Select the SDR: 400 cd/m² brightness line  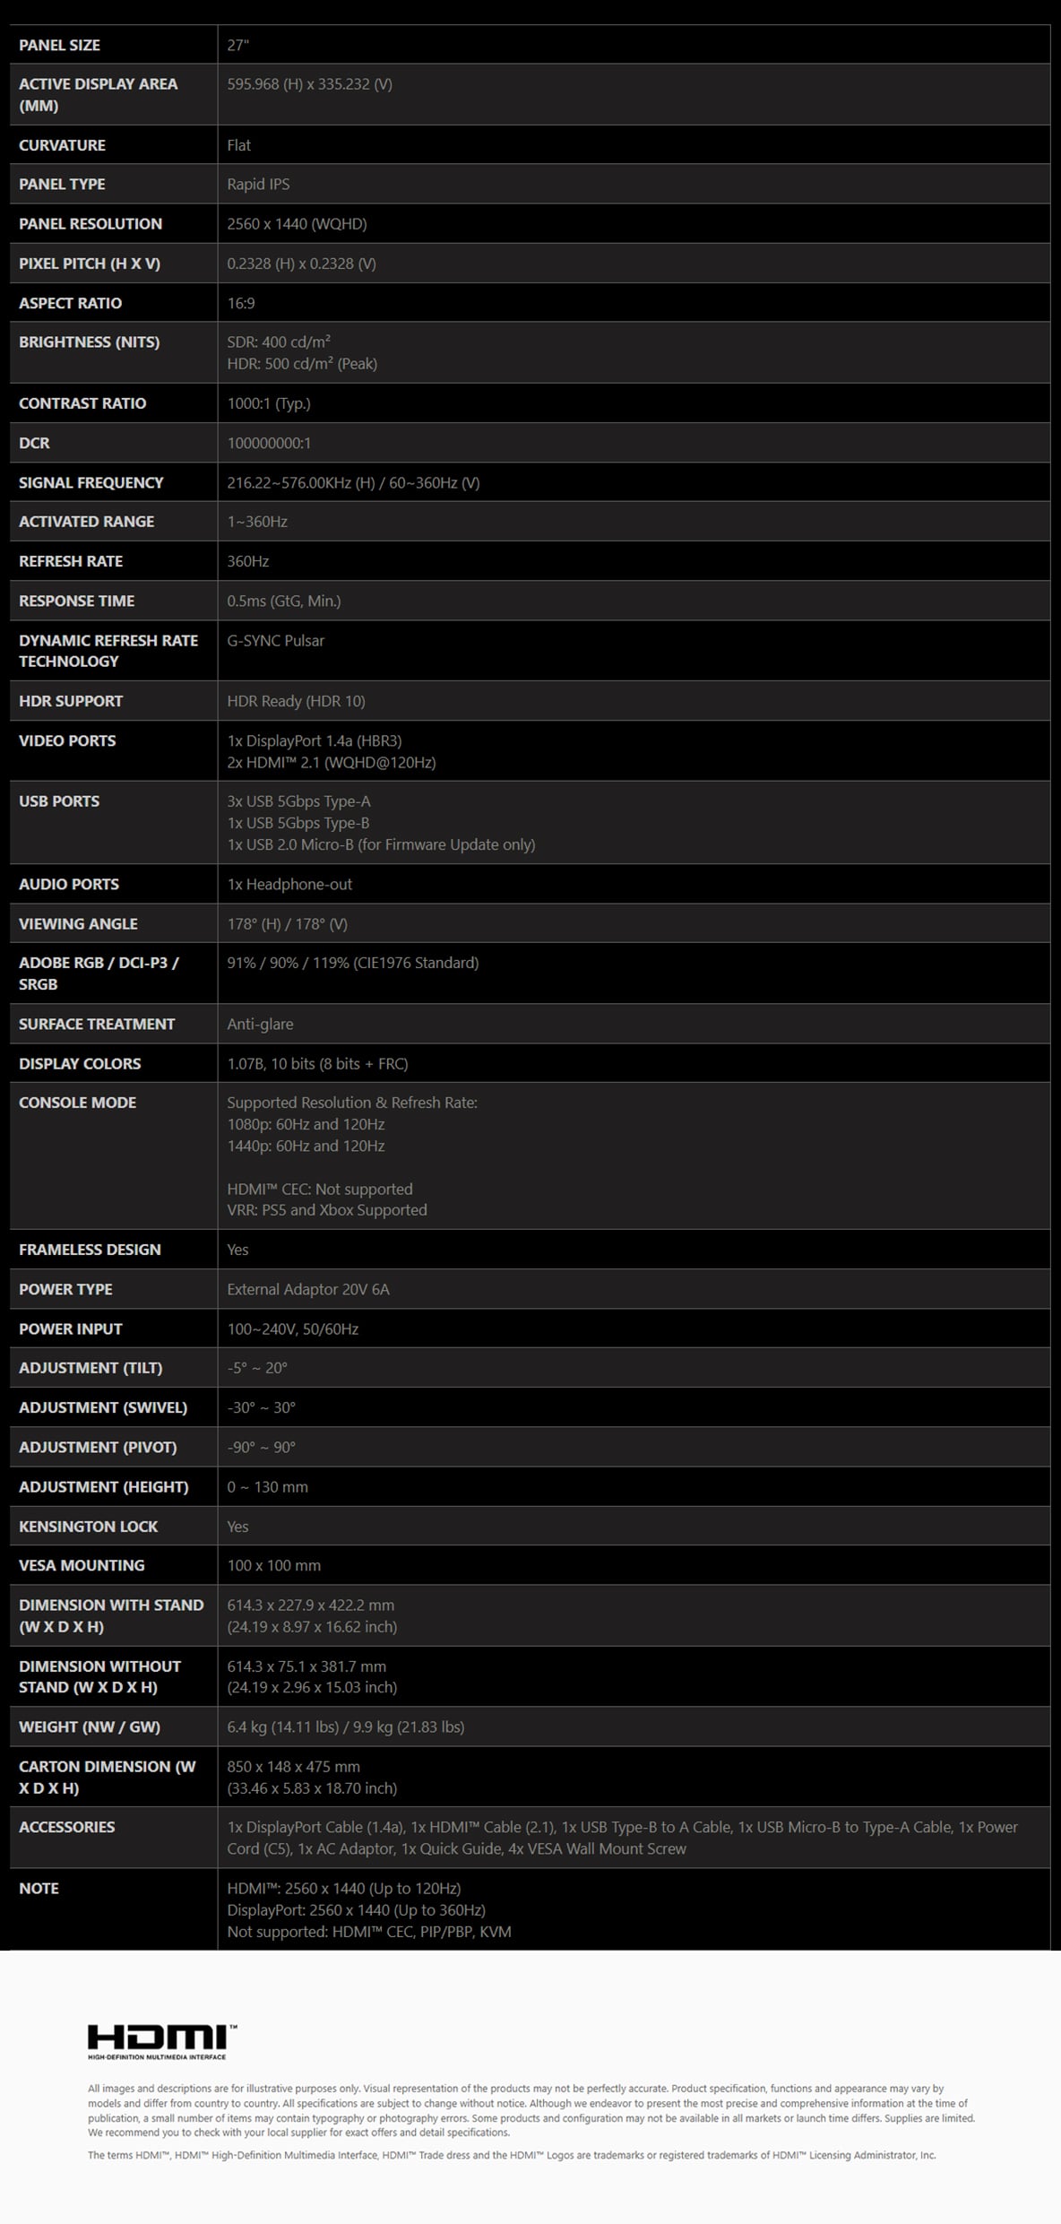point(279,342)
